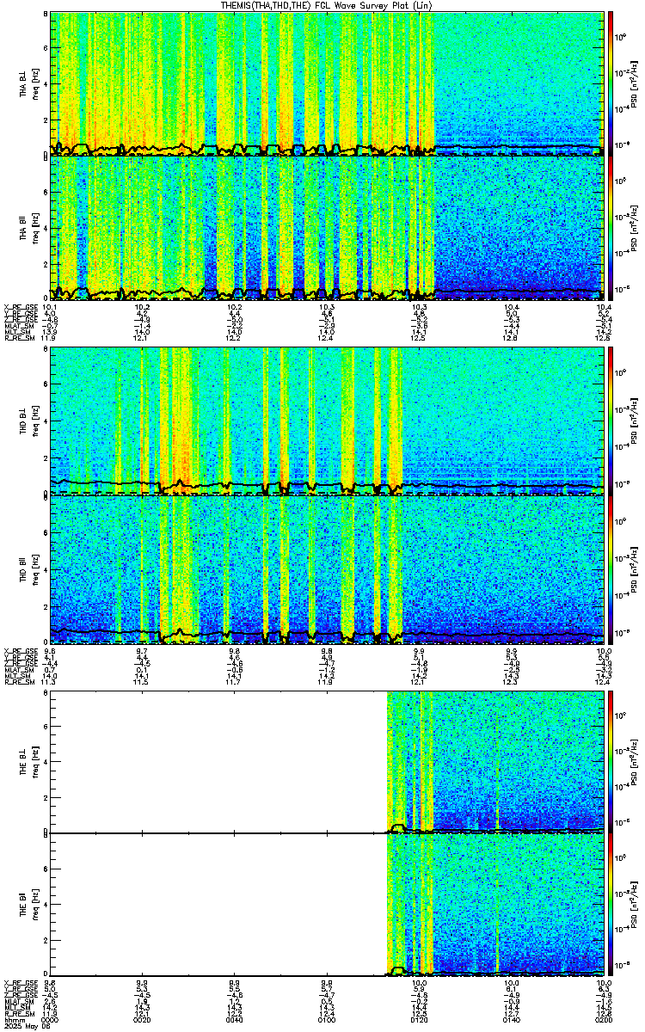Click the 0200 time tick label
The image size is (645, 1032).
(604, 1020)
